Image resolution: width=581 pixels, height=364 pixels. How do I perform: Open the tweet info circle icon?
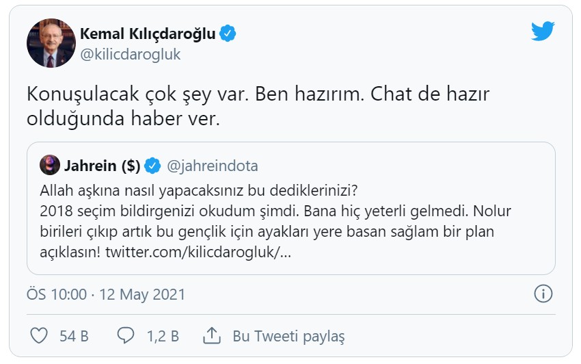542,294
